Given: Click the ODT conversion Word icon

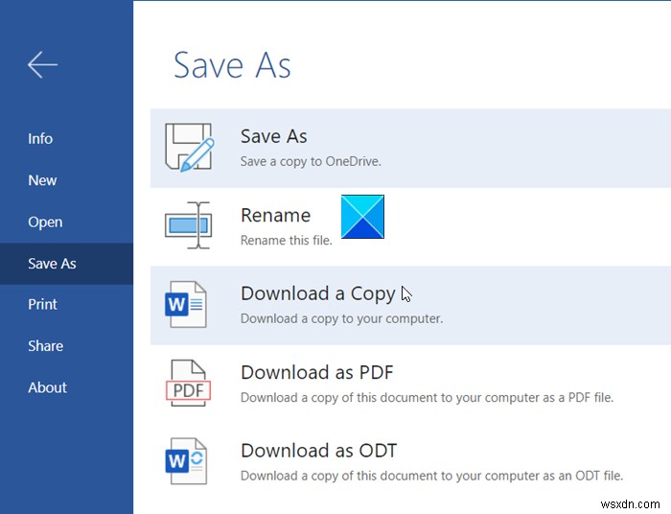Looking at the screenshot, I should (x=186, y=461).
